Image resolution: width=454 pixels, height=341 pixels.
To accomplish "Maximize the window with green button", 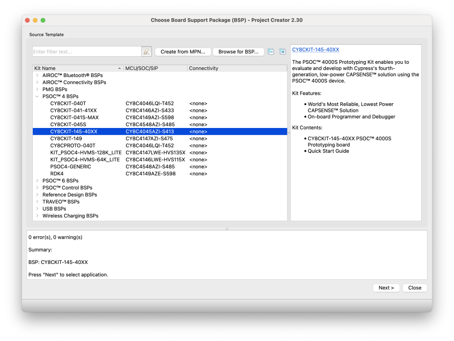I will pos(43,20).
